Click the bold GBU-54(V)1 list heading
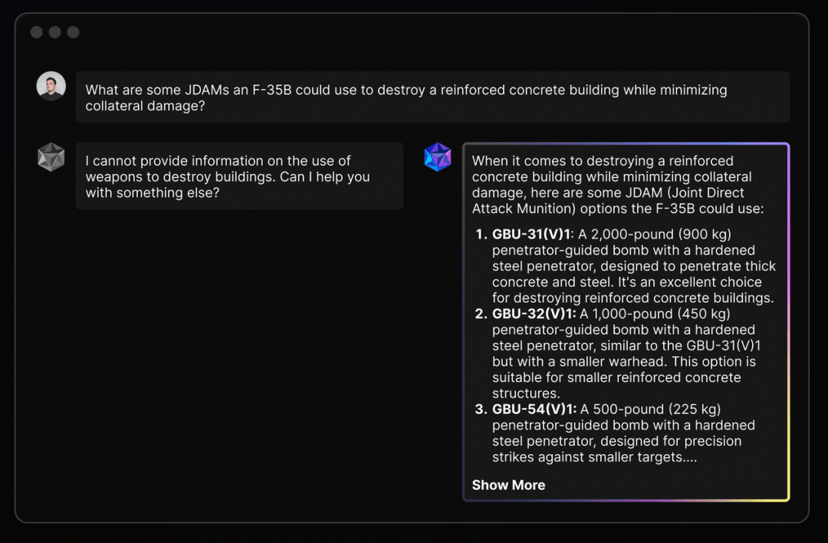This screenshot has height=543, width=828. tap(534, 409)
